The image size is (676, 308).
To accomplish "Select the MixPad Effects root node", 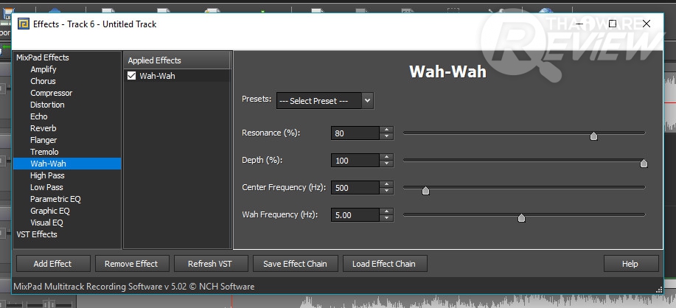I will point(42,57).
